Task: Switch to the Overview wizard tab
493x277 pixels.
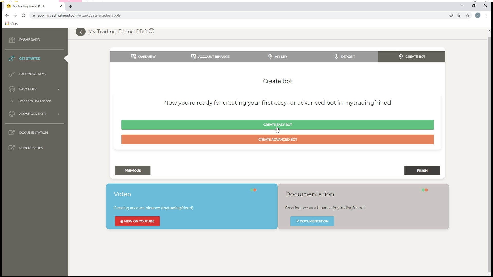Action: [x=143, y=57]
